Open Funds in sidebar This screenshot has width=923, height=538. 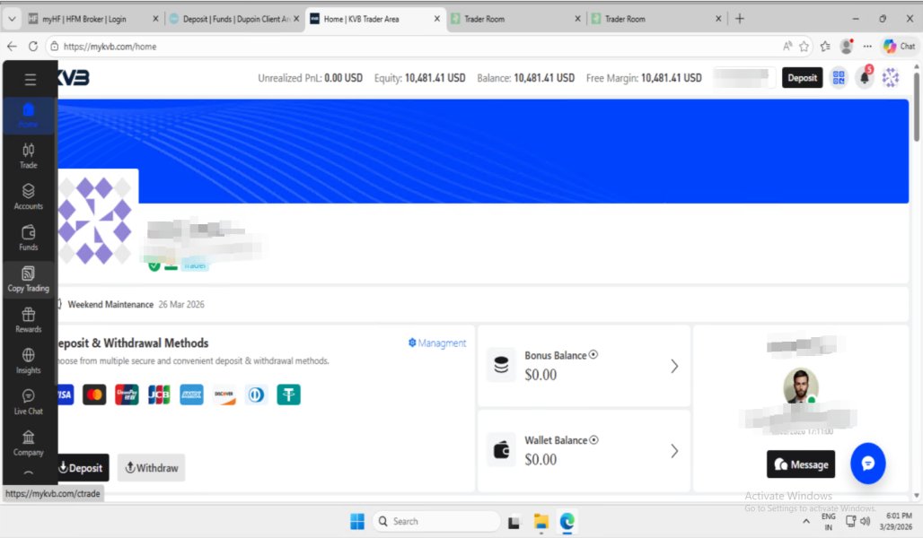(28, 238)
